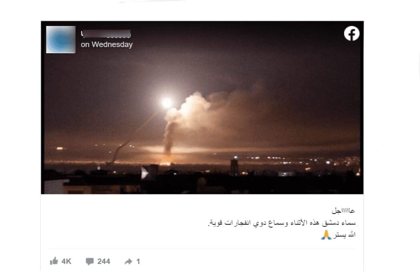
Task: Open the blurred poster name link
Action: 106,34
